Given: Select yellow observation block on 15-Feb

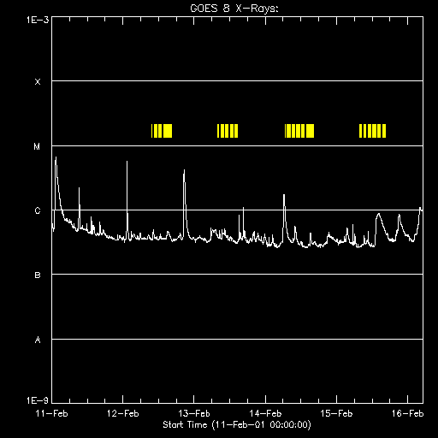Looking at the screenshot, I should pyautogui.click(x=372, y=131).
